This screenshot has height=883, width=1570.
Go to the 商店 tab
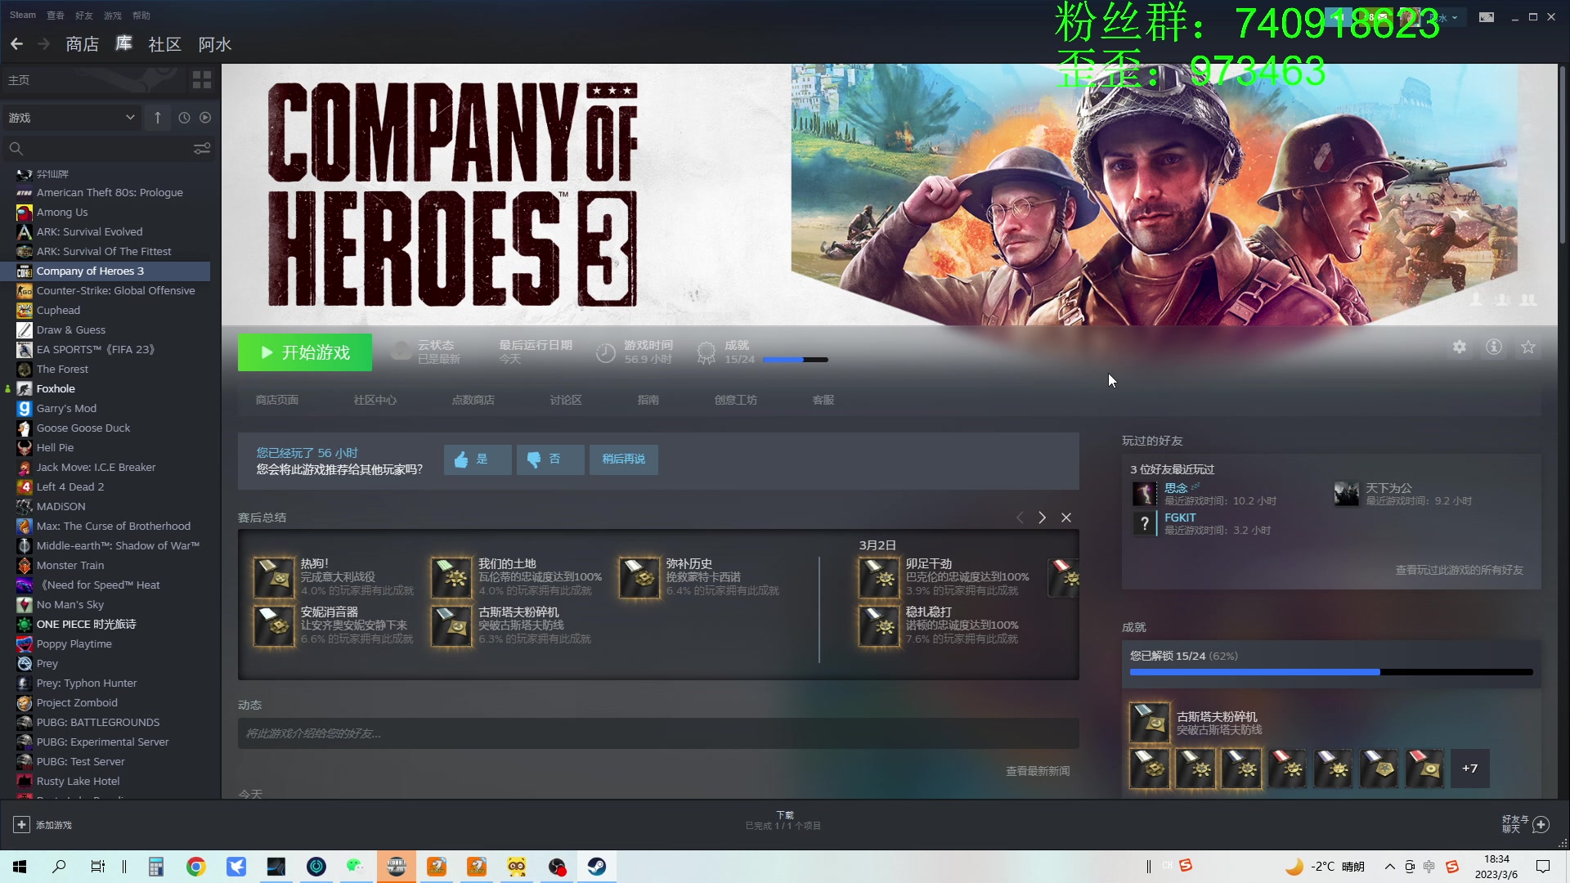click(82, 44)
